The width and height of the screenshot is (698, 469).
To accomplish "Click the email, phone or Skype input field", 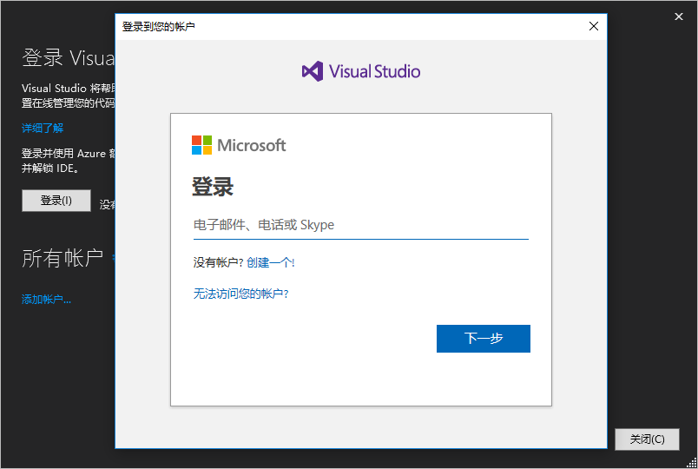I will coord(360,225).
